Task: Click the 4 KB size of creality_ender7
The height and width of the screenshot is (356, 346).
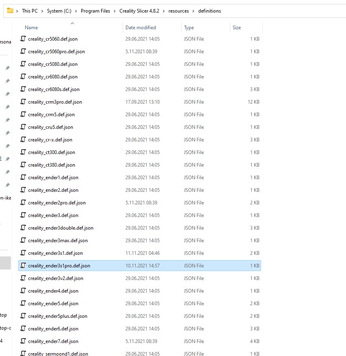Action: coord(255,341)
